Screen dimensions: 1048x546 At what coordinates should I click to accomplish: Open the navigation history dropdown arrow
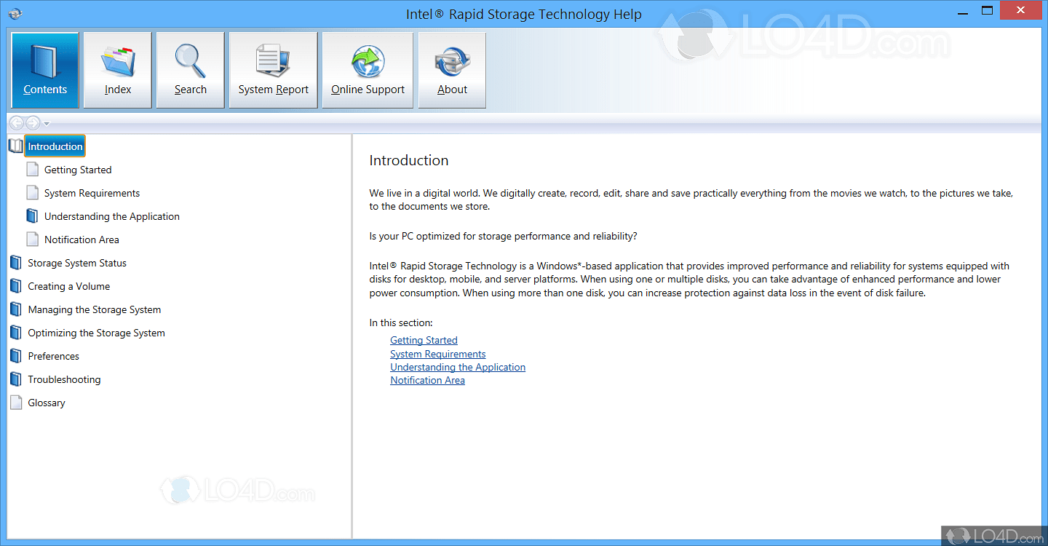click(x=47, y=124)
